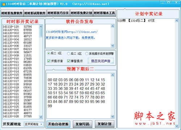This screenshot has height=130, width=181.
Task: Click scroll down arrow in 计划中奖记录 panel
Action: click(177, 126)
